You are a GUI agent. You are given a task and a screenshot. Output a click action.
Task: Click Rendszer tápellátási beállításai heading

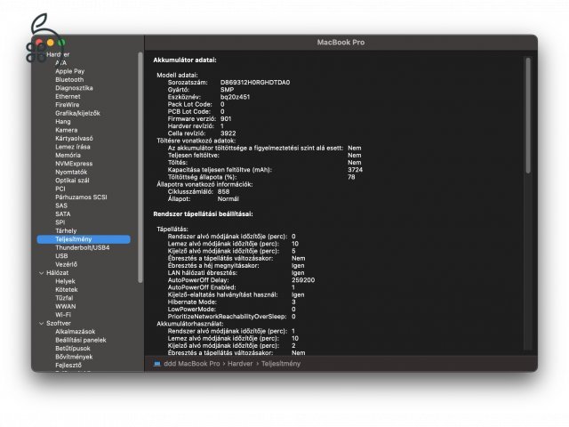(x=204, y=213)
